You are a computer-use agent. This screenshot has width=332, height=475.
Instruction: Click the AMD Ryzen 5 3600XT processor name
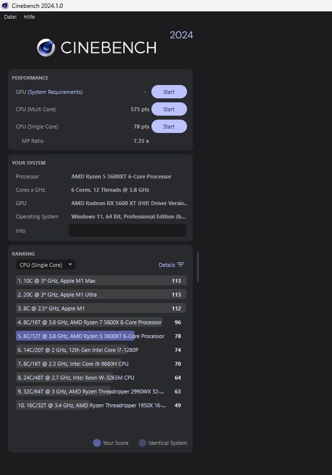click(x=121, y=176)
